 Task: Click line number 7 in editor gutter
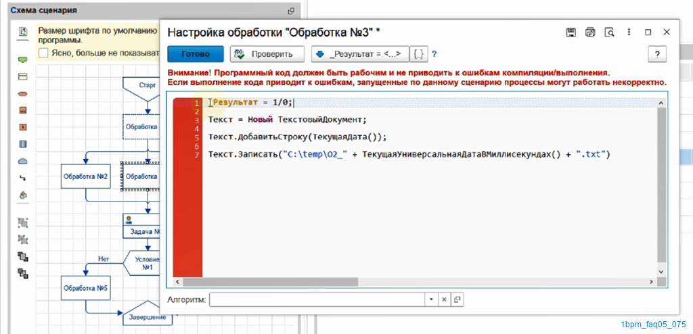[198, 155]
